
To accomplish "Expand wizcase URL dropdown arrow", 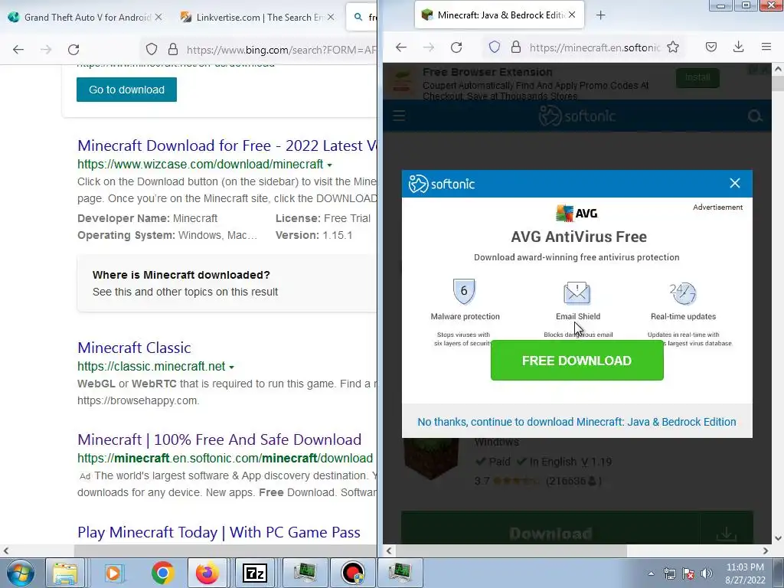I will point(329,165).
